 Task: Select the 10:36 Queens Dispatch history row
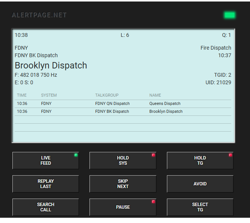(123, 104)
